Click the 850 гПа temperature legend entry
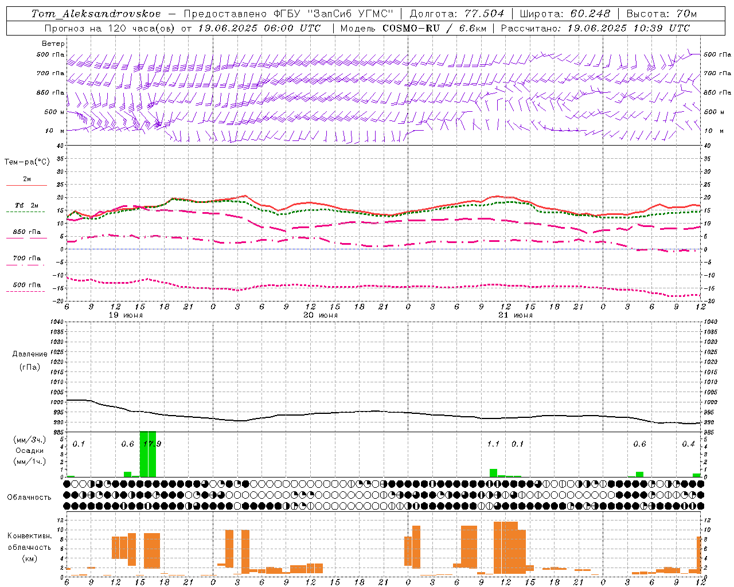 coord(26,232)
